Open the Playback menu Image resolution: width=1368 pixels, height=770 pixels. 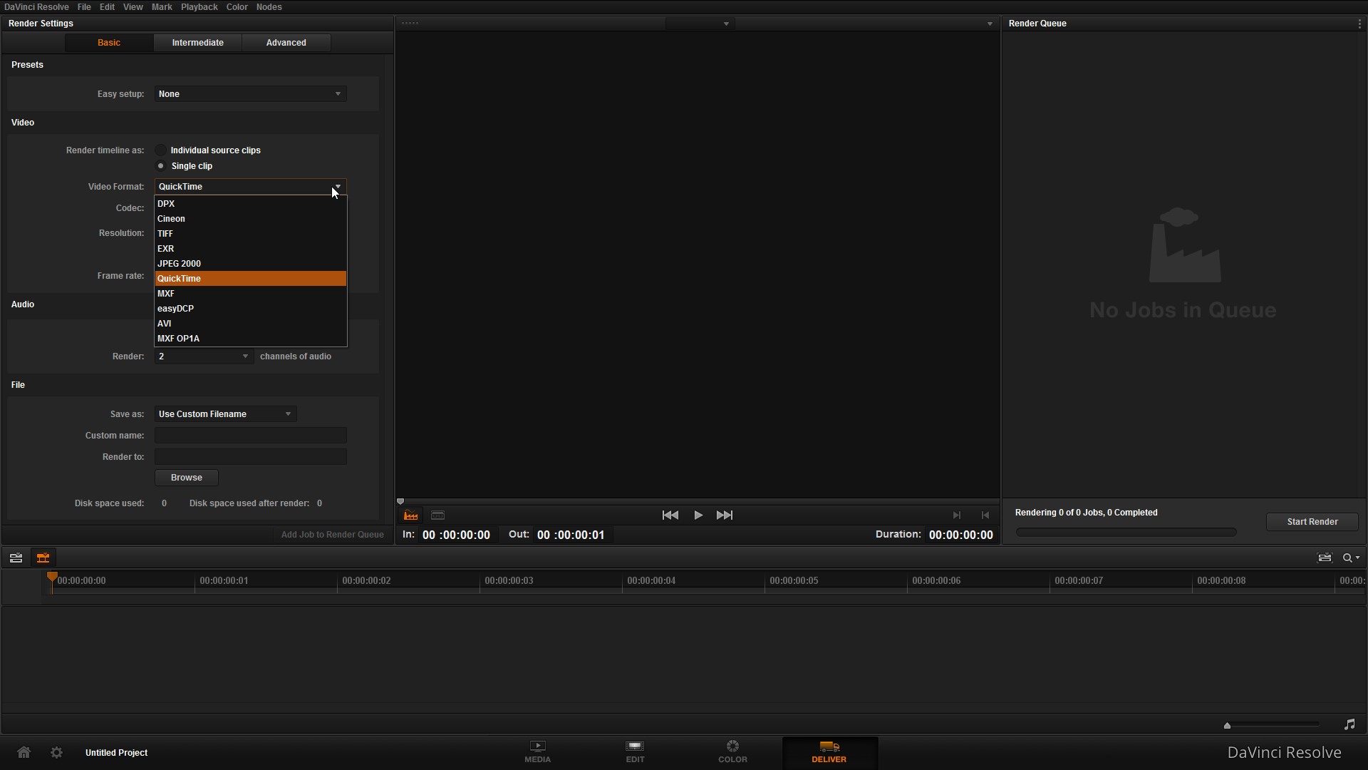coord(199,7)
